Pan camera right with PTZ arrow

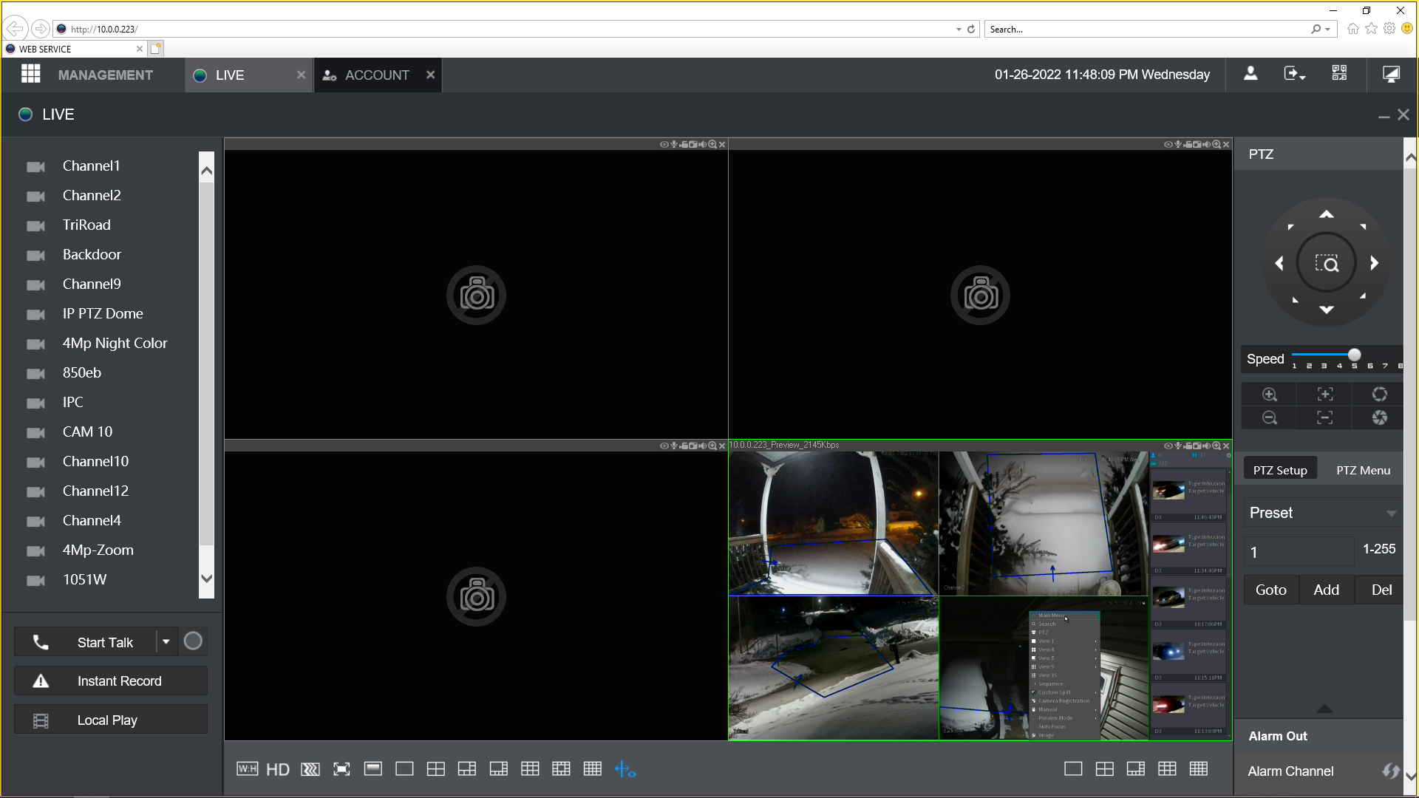(x=1374, y=263)
